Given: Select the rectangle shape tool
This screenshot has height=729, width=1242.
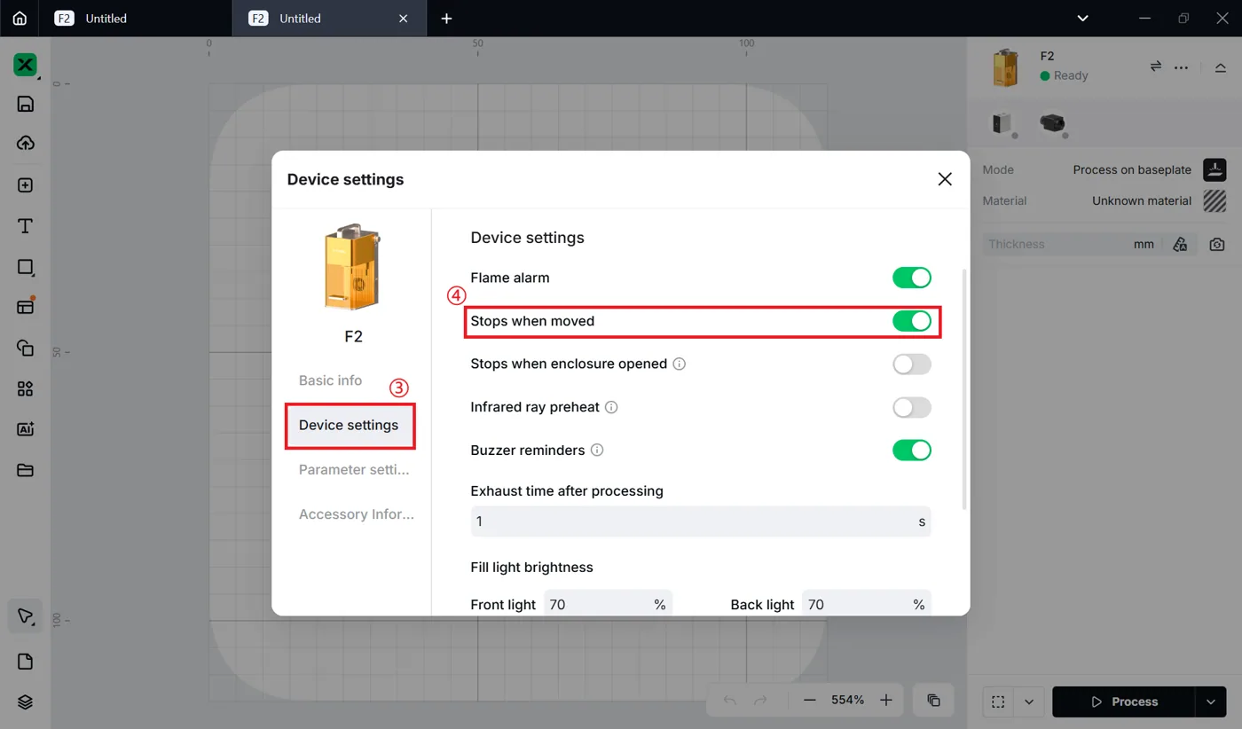Looking at the screenshot, I should click(x=25, y=267).
